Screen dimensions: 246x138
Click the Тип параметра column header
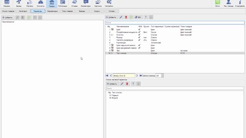157,26
